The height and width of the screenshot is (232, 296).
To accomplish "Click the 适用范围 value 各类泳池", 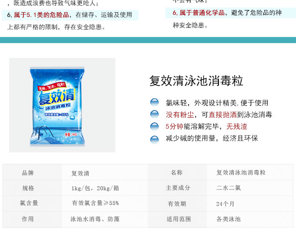I will pyautogui.click(x=229, y=219).
